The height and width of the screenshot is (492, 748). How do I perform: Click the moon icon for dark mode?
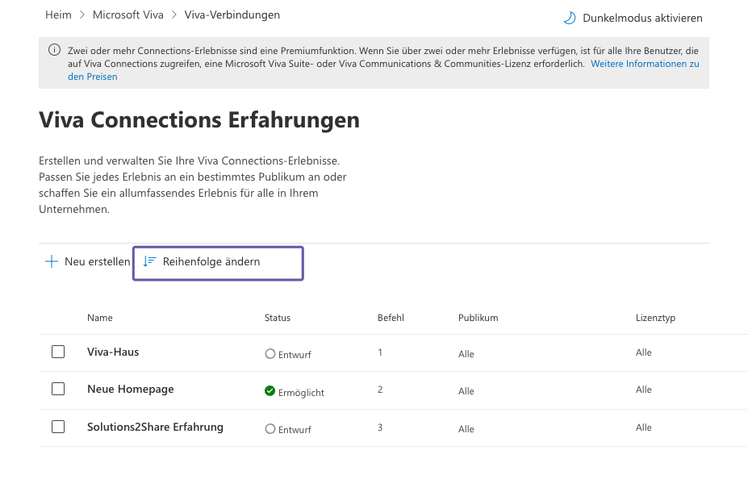(569, 18)
